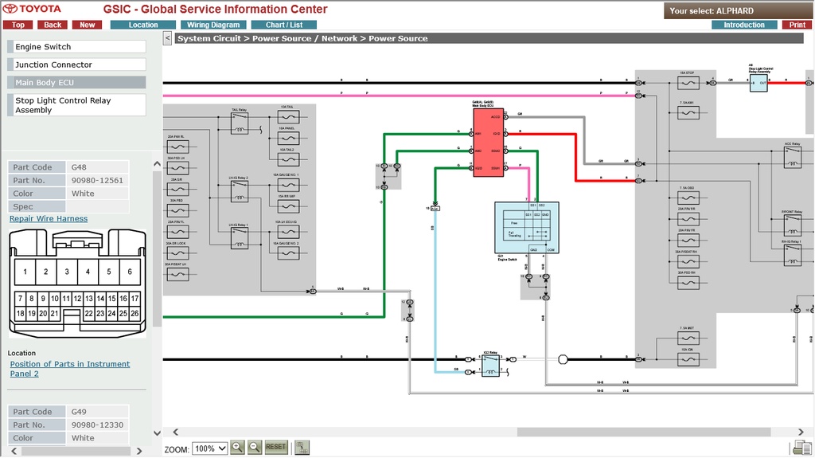
Task: Click the zoom in magnifier icon
Action: (237, 448)
